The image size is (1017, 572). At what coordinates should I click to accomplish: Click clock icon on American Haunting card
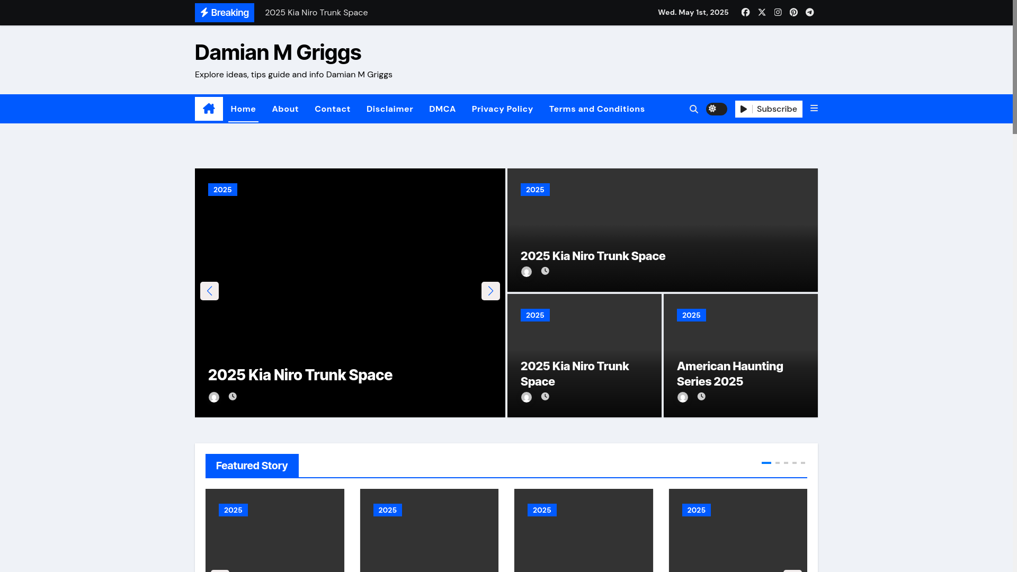pos(701,396)
